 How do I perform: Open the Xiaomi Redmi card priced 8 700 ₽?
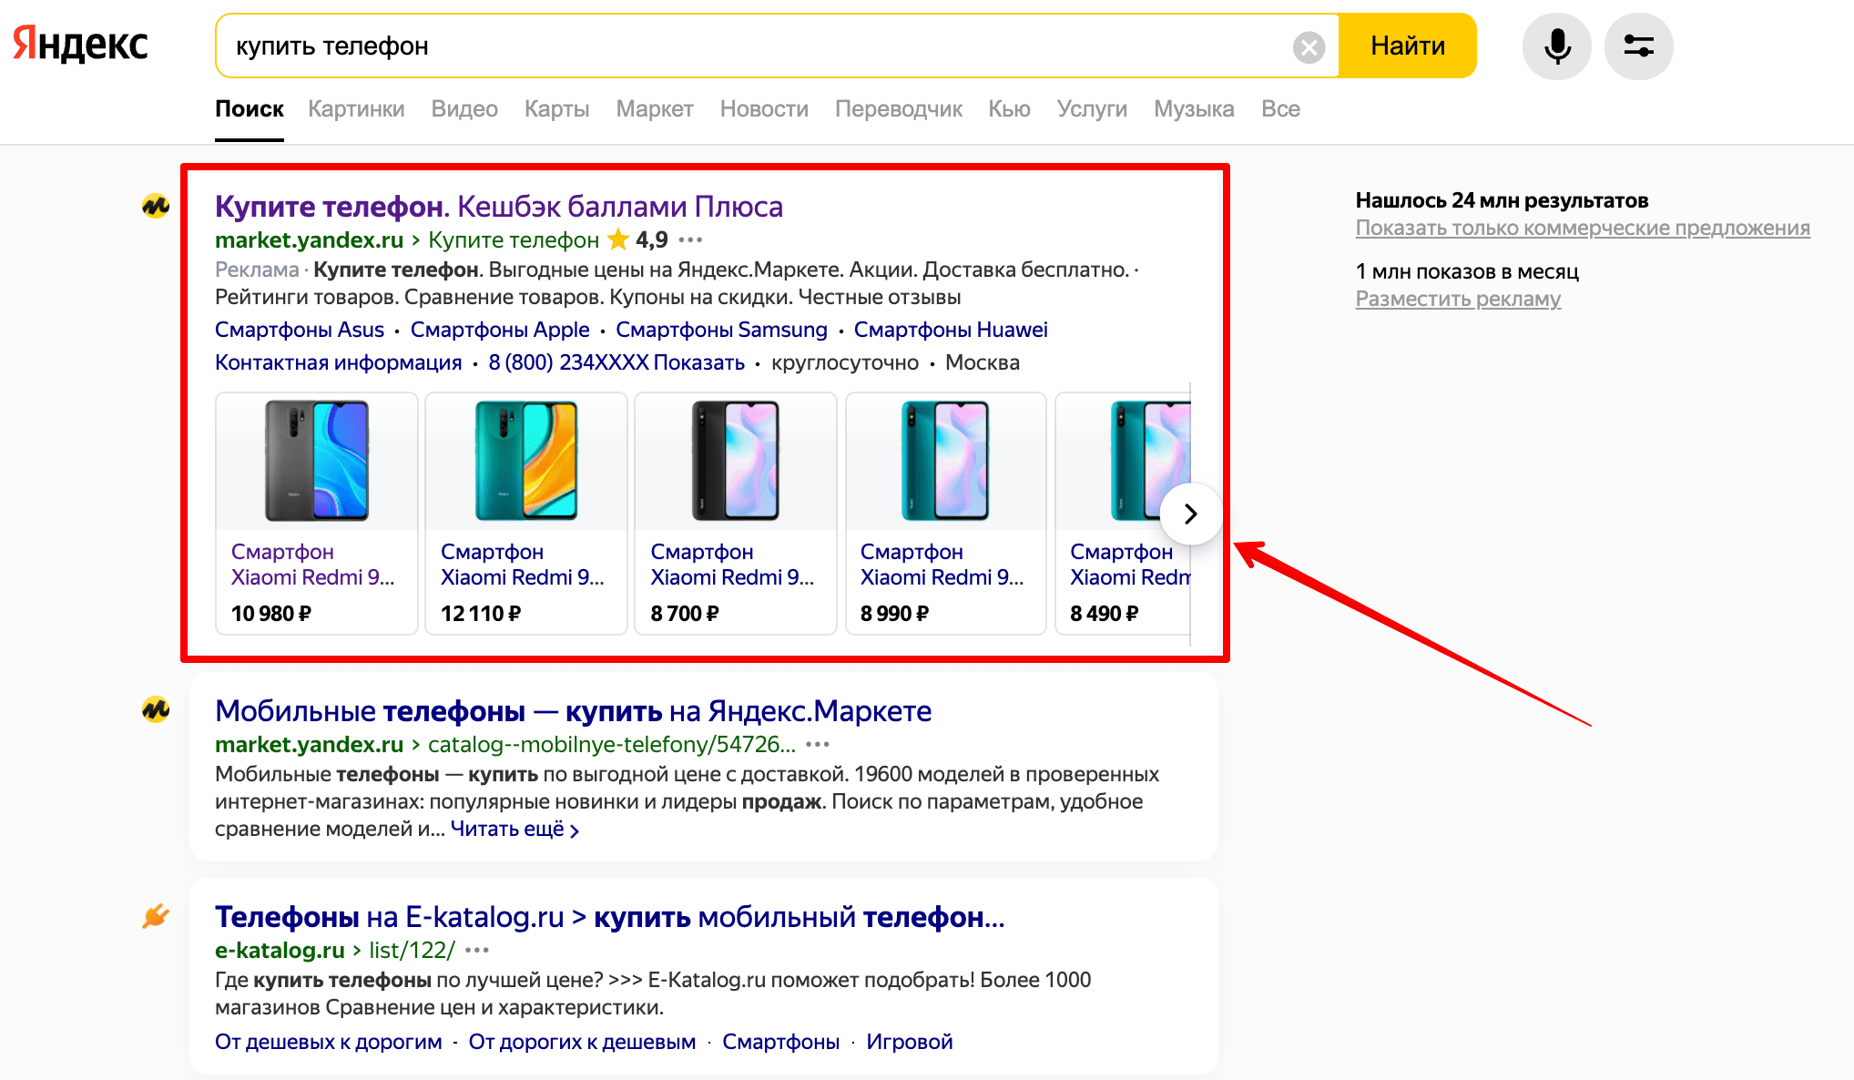click(x=736, y=514)
